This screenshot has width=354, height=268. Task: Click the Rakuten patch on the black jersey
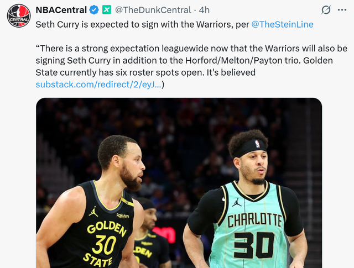[123, 216]
